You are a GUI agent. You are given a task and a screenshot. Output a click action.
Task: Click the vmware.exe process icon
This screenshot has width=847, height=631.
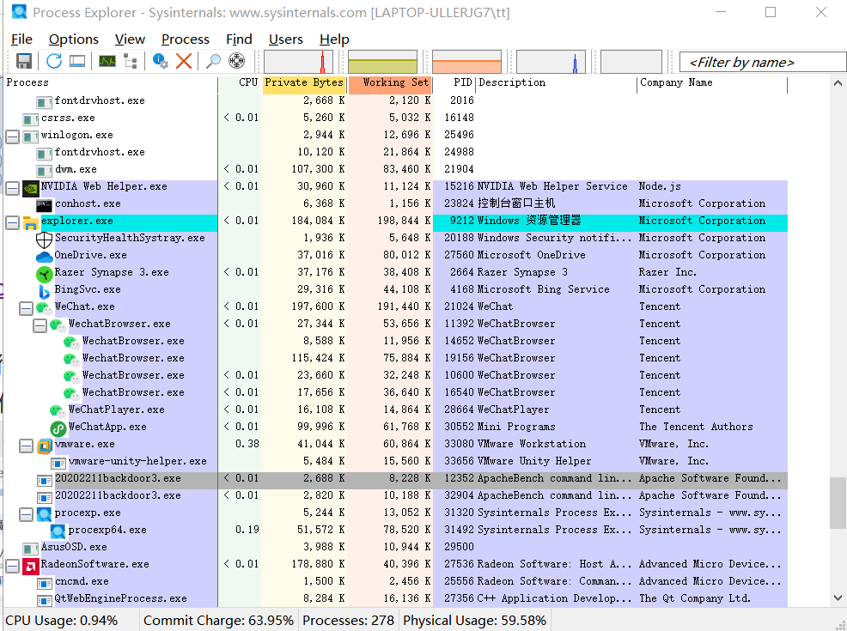(45, 446)
